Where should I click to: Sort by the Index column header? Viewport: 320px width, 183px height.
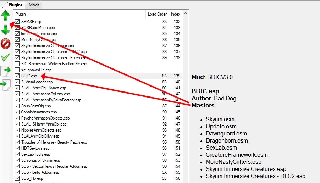[x=176, y=14]
